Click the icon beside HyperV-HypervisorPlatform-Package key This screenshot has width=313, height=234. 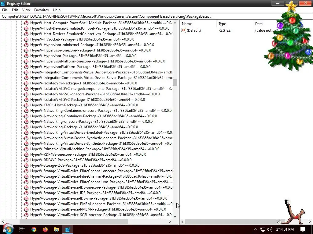tap(26, 67)
